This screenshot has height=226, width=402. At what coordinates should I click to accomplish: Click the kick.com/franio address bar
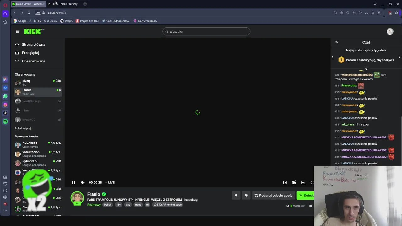coord(57,13)
